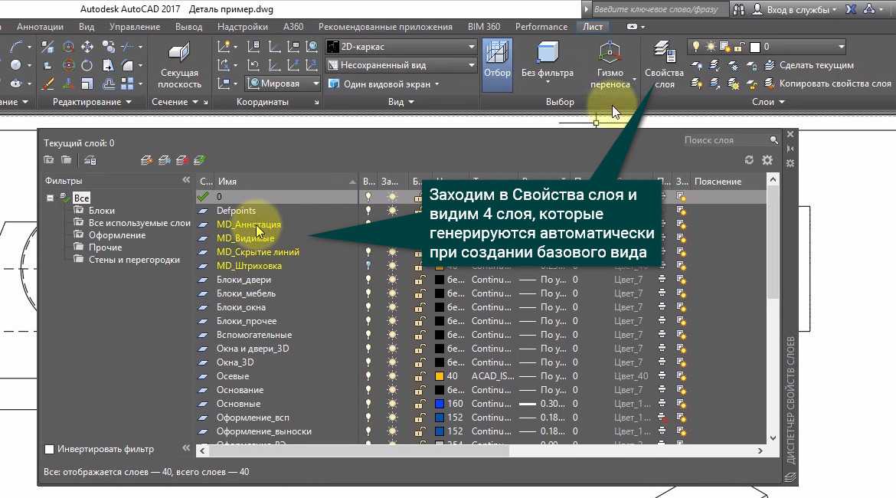
Task: Check the Инвертировать фильтр checkbox
Action: coord(49,450)
